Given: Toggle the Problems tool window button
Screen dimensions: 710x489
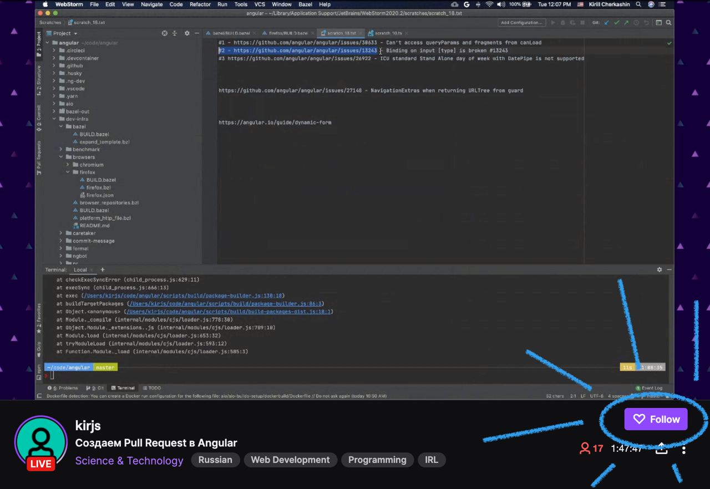Looking at the screenshot, I should pyautogui.click(x=63, y=388).
